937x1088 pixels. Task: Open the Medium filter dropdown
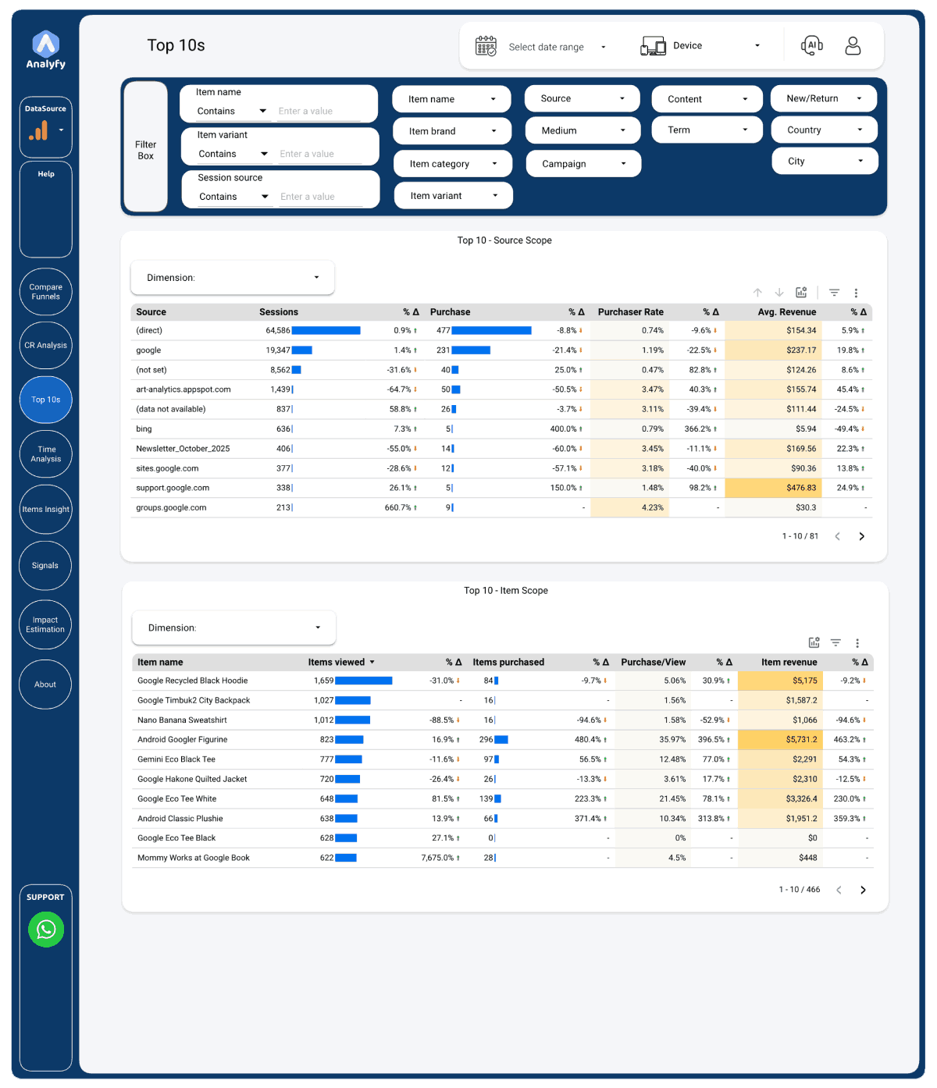(x=583, y=130)
